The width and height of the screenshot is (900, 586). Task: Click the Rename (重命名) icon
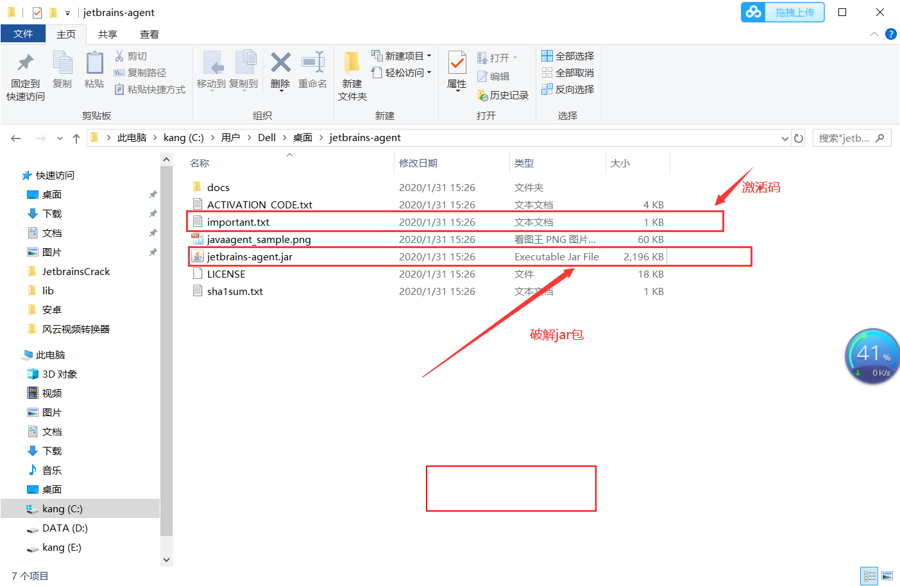coord(313,62)
